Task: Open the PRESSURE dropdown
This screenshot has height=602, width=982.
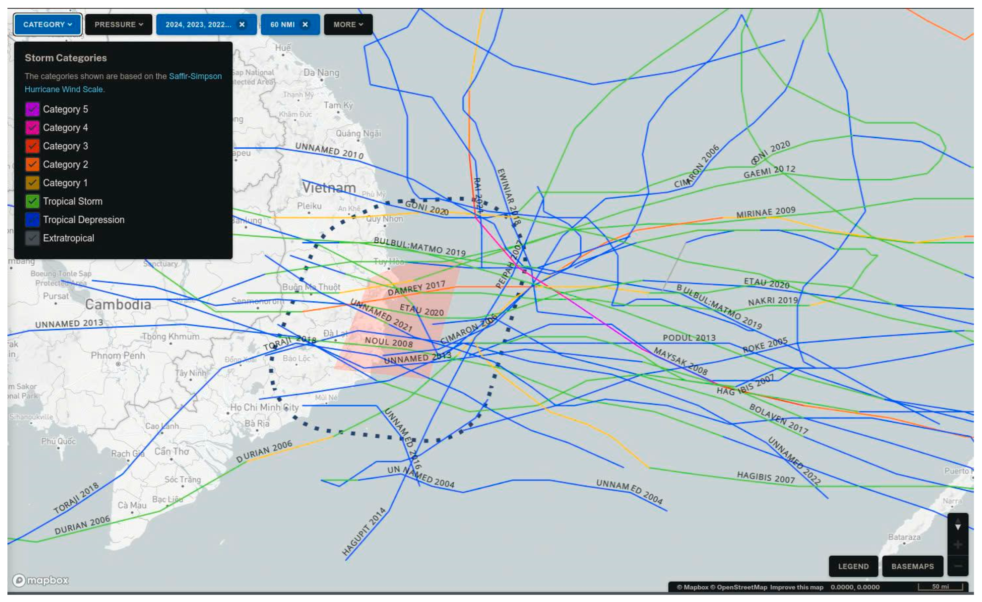Action: 118,24
